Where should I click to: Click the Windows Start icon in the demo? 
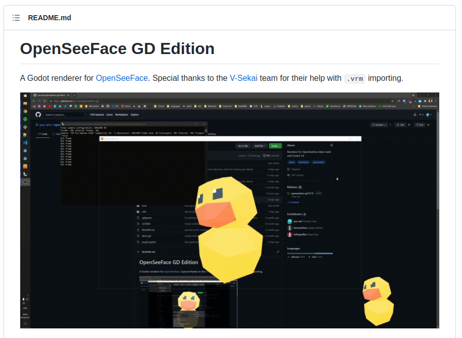coord(25,95)
